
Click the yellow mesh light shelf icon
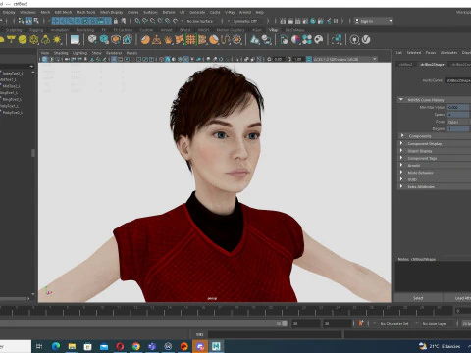34,40
